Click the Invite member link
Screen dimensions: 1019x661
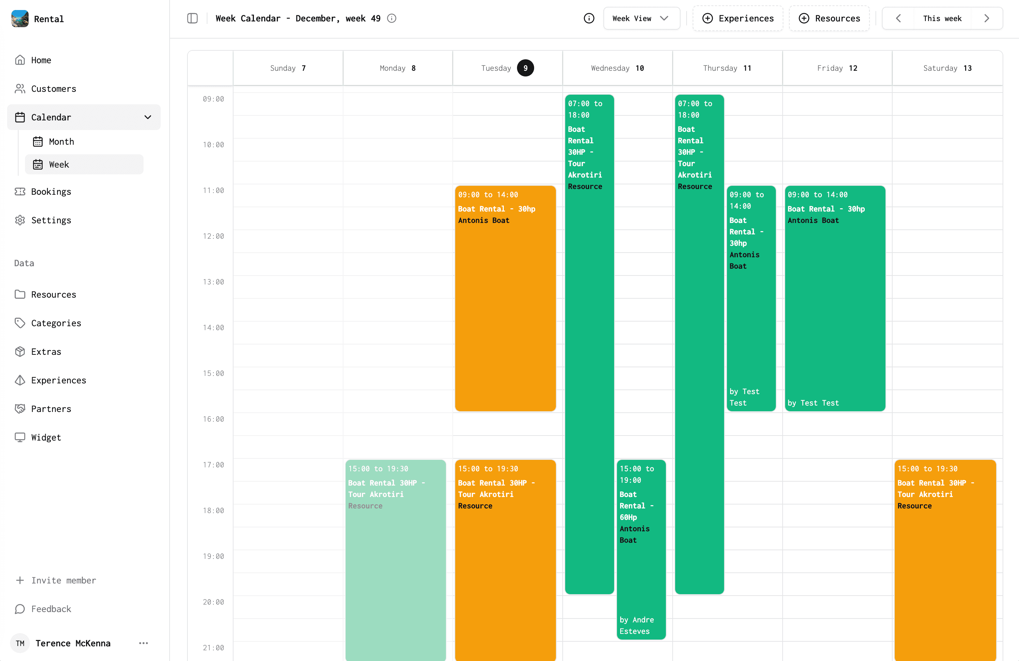click(63, 580)
